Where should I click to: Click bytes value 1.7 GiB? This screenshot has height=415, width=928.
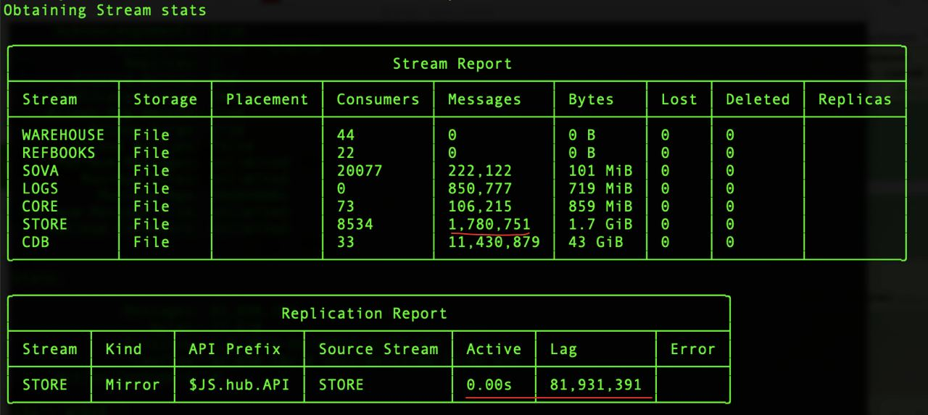(x=600, y=224)
